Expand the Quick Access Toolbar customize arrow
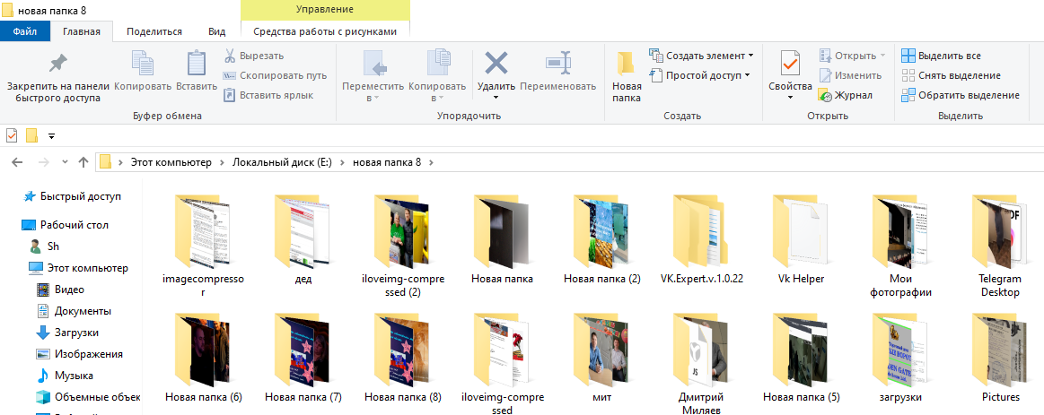 coord(51,136)
